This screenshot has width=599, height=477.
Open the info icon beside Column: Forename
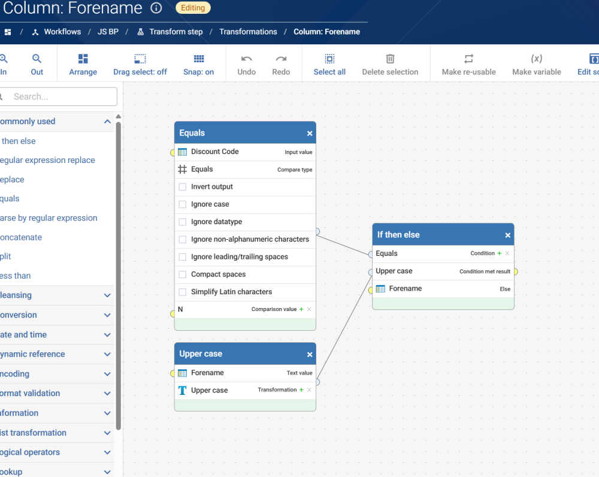point(156,8)
